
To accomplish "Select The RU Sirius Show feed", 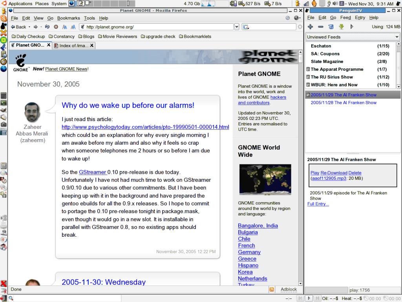I will (x=351, y=77).
